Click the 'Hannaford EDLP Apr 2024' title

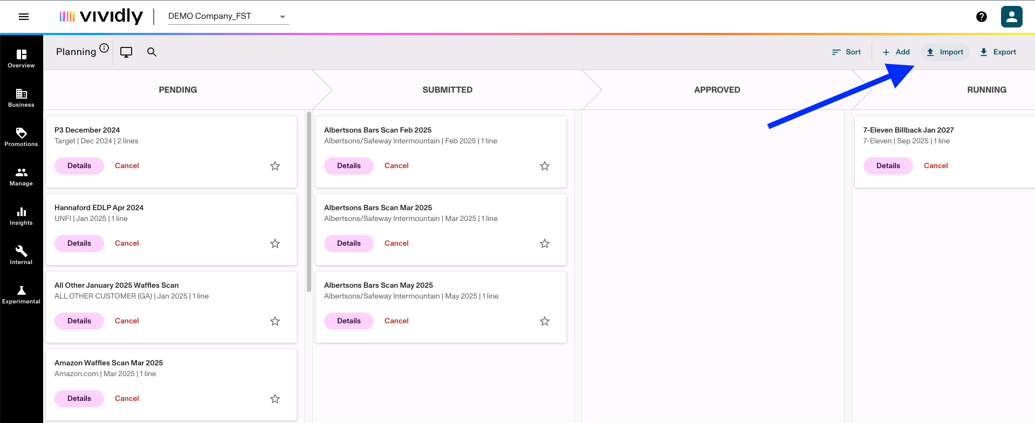pos(99,208)
